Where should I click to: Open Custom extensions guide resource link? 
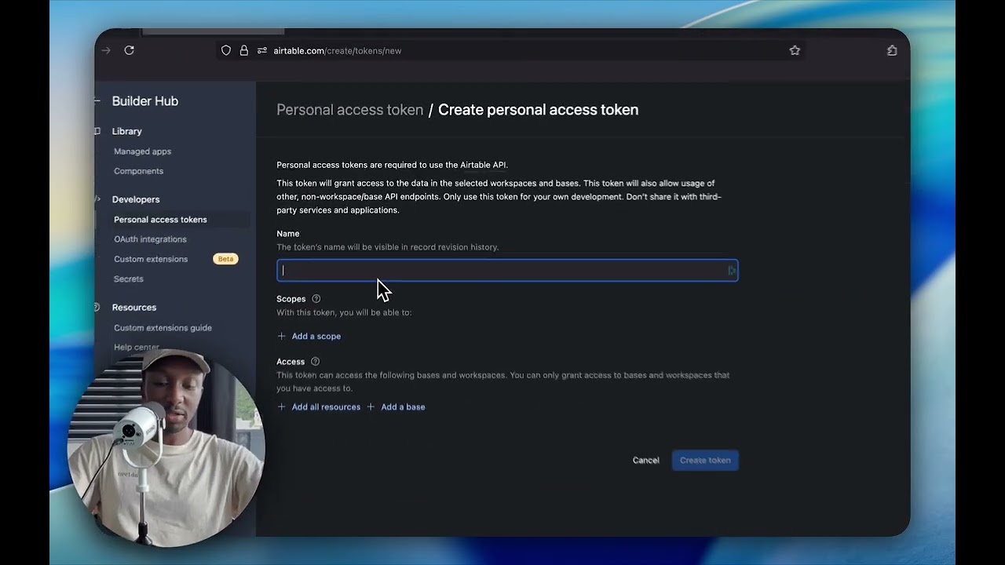[x=163, y=328]
